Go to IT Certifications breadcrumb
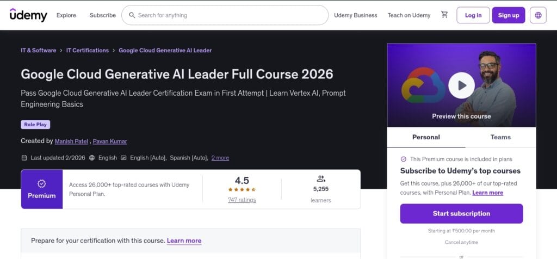The width and height of the screenshot is (557, 259). pos(88,51)
